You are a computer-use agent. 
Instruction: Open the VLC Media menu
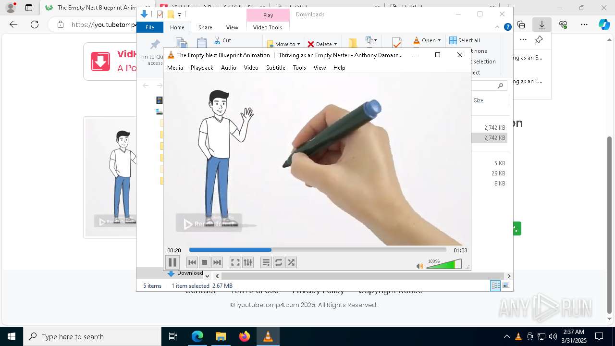point(175,68)
